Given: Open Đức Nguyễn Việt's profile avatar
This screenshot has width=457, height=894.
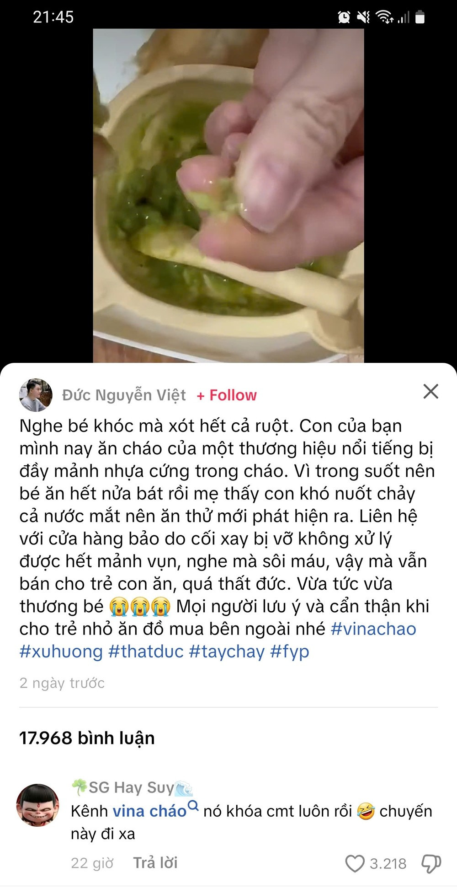Looking at the screenshot, I should [x=36, y=395].
